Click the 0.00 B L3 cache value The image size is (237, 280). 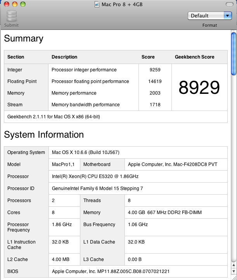pos(135,259)
